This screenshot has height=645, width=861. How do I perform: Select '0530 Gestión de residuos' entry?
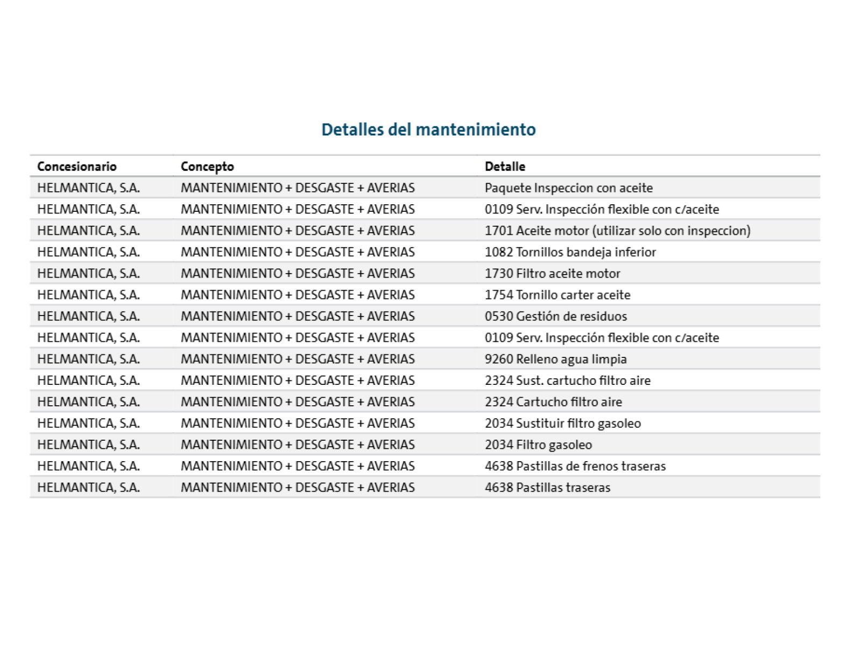(x=555, y=316)
